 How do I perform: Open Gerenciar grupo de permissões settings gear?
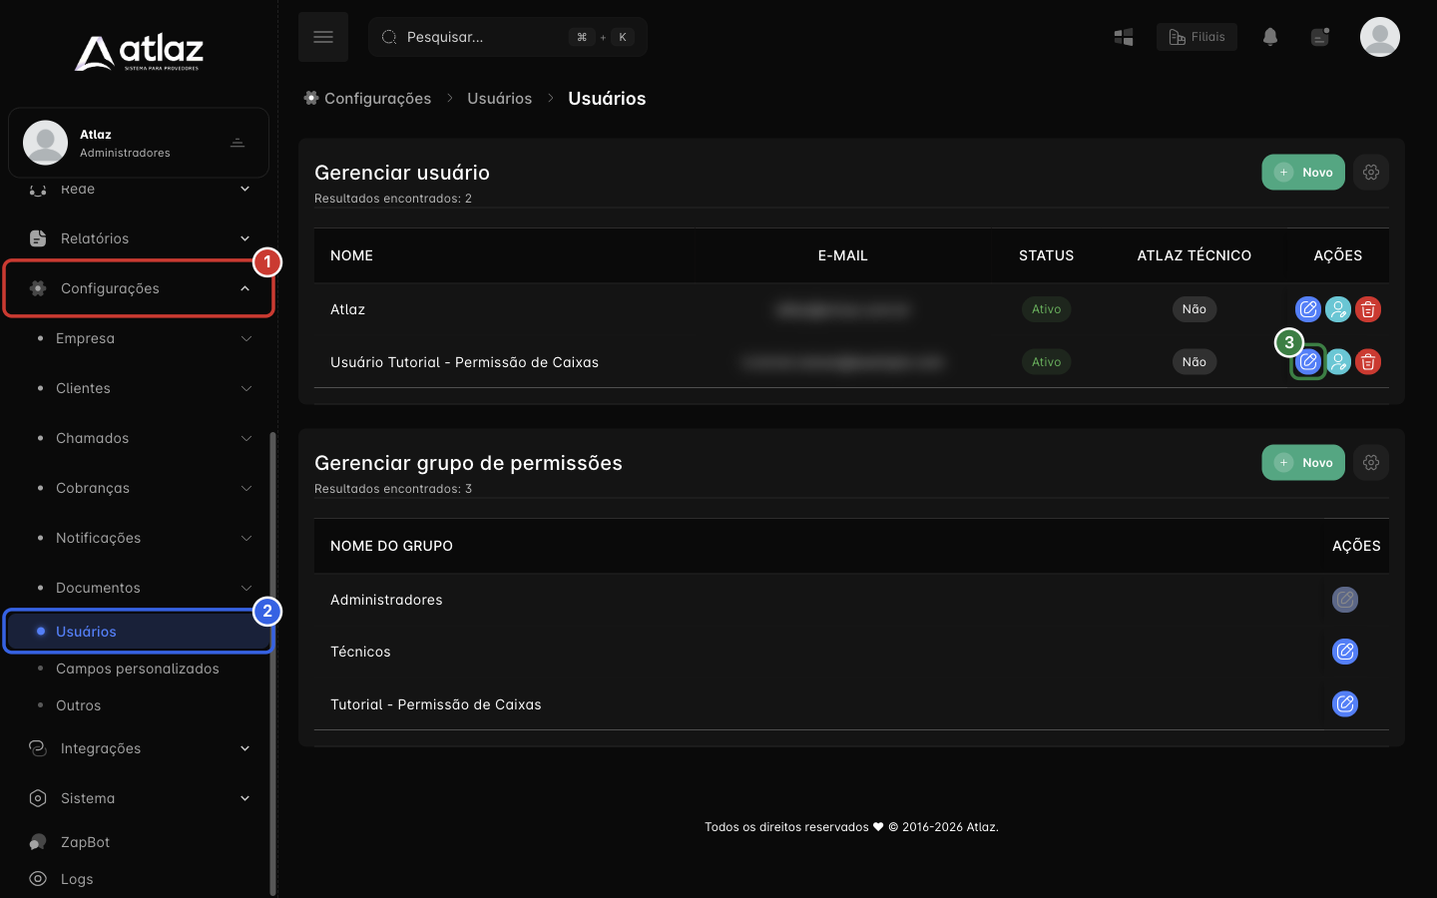tap(1371, 463)
